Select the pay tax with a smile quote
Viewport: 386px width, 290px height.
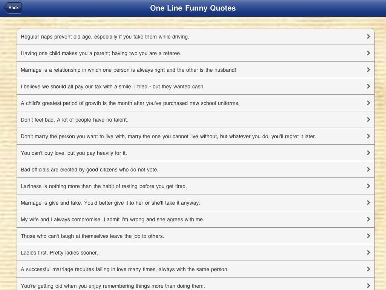click(113, 86)
